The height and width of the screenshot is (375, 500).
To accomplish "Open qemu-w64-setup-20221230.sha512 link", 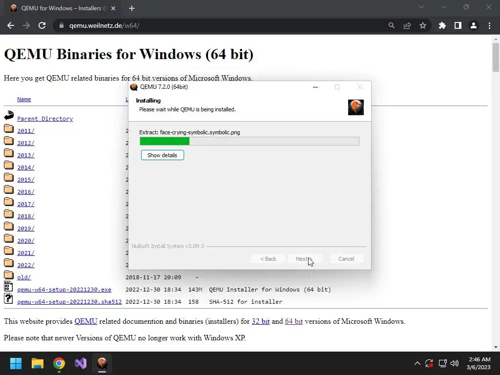I will [69, 302].
